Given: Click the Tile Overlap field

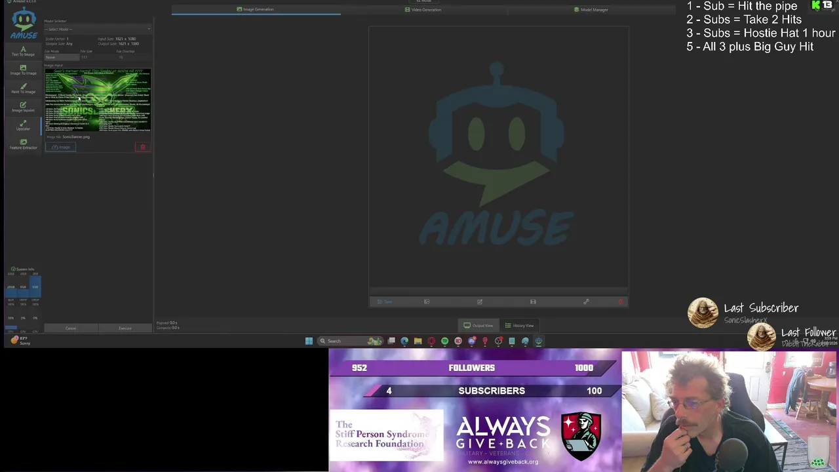Looking at the screenshot, I should [x=134, y=57].
